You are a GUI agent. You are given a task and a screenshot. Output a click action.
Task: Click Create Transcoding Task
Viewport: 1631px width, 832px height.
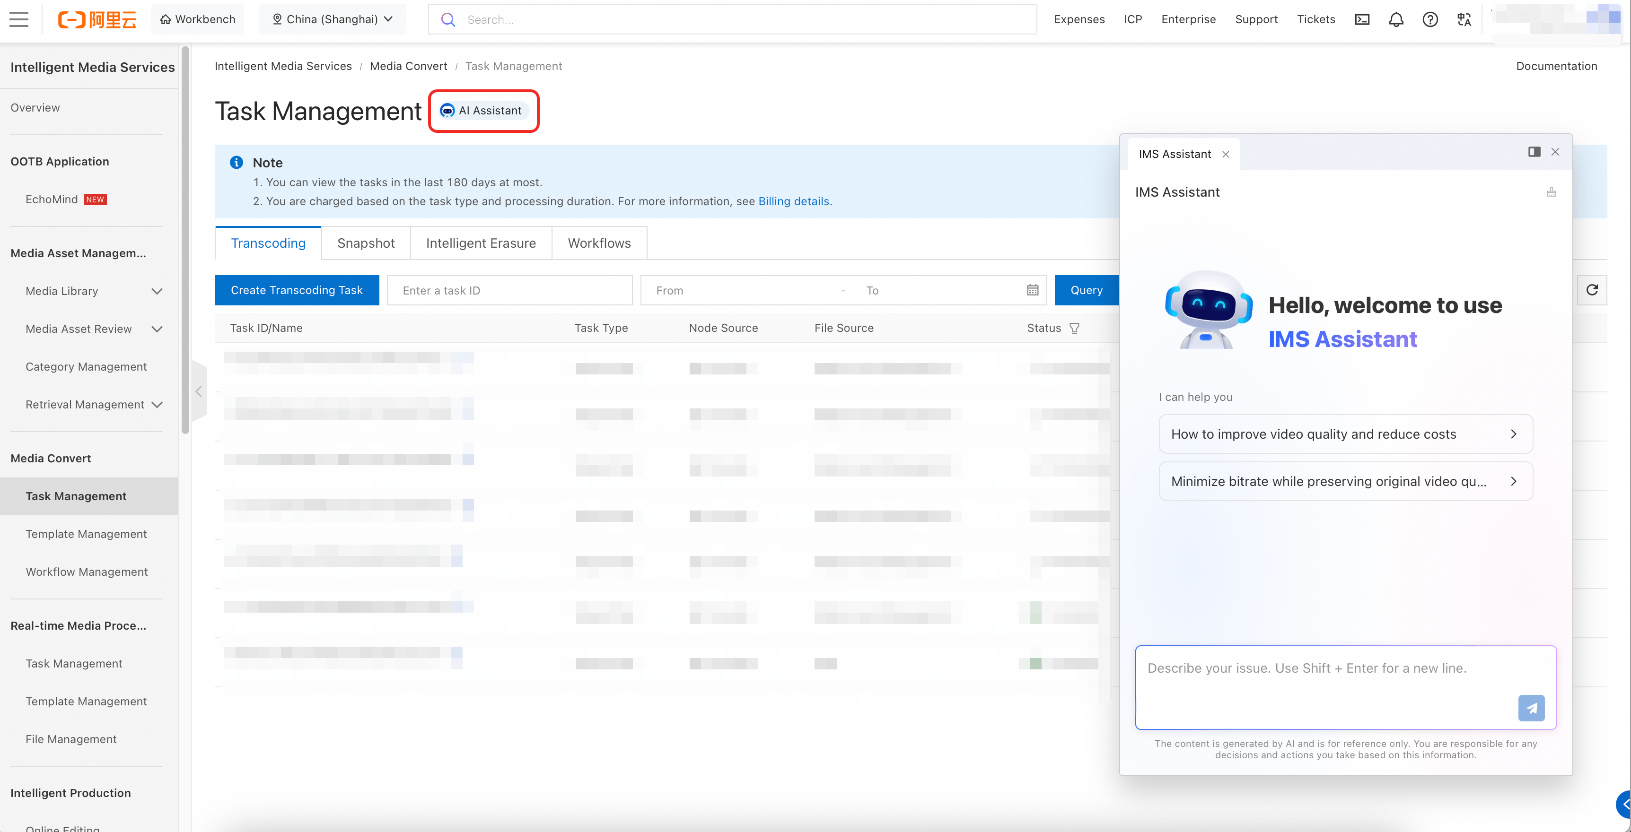296,290
